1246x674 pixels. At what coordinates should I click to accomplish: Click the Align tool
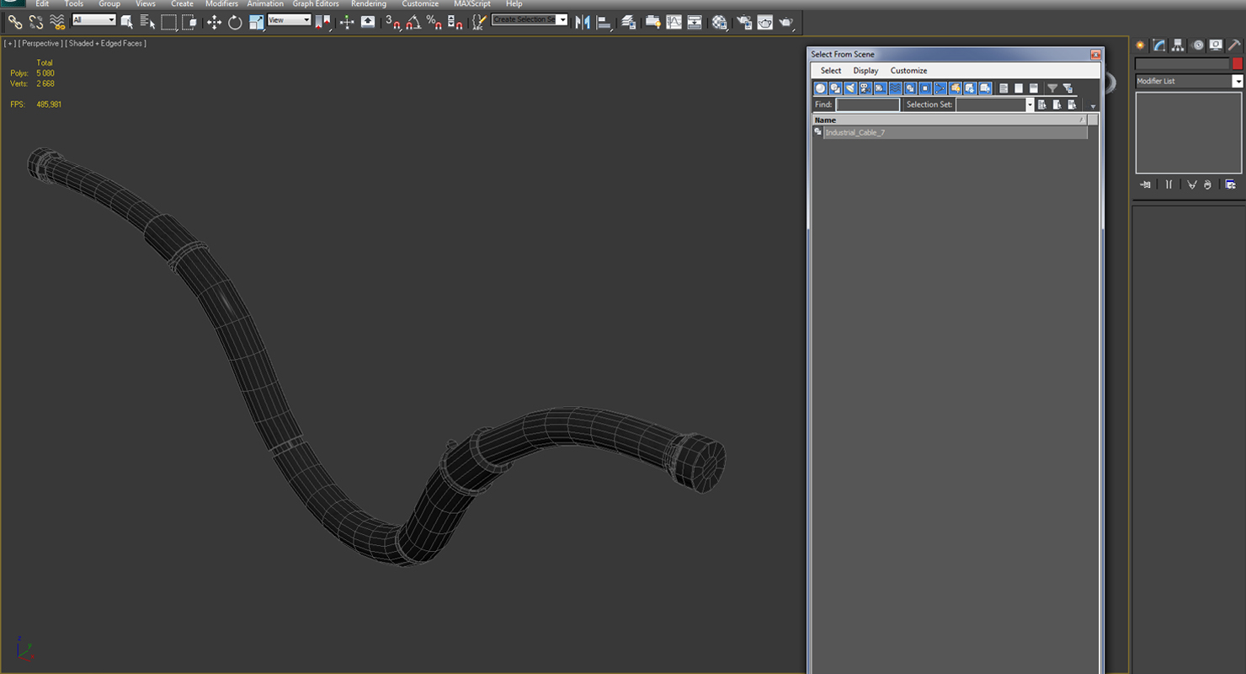point(604,22)
